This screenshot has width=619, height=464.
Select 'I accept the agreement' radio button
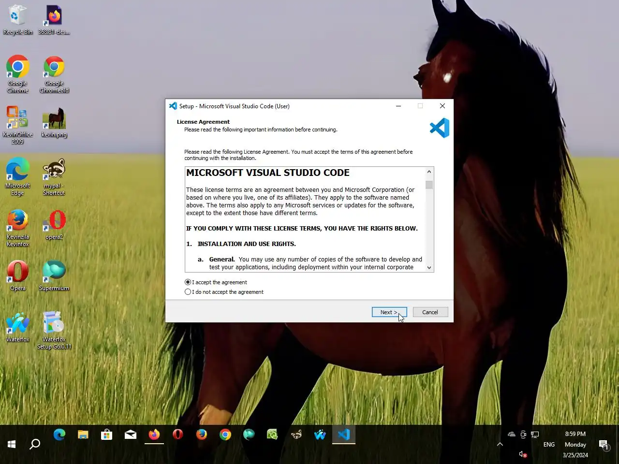pos(188,282)
